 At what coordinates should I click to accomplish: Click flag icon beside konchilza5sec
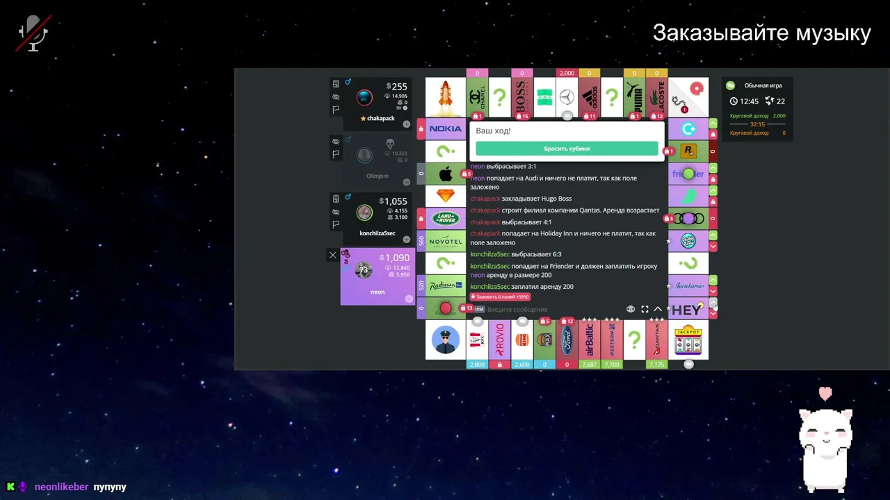point(336,225)
